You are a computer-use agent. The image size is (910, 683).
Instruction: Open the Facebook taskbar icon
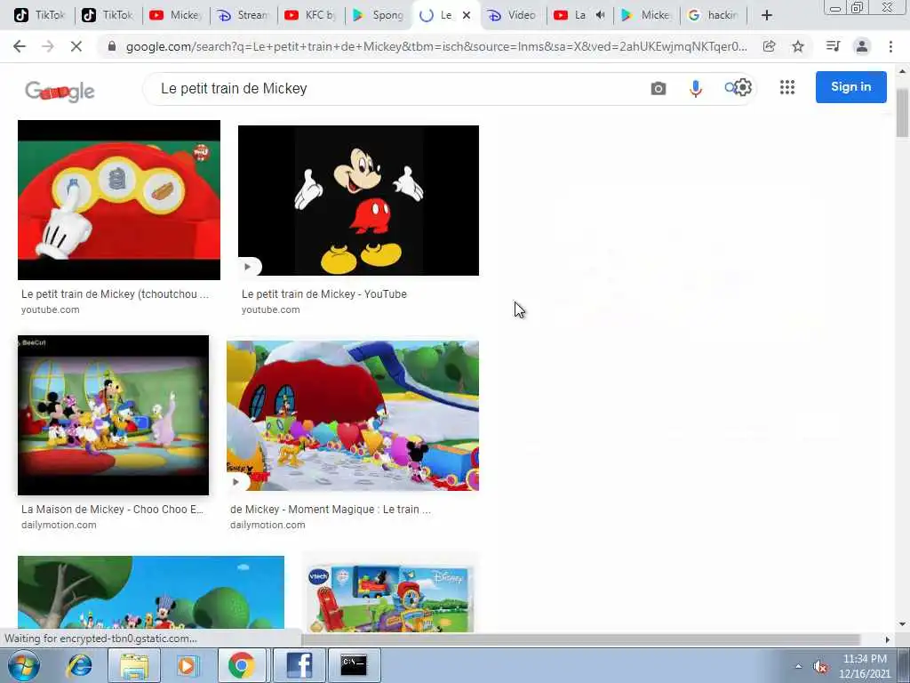tap(299, 665)
